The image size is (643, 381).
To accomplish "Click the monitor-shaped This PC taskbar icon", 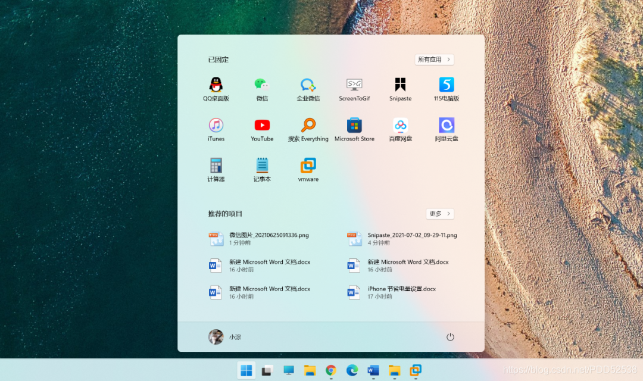I will tap(289, 370).
